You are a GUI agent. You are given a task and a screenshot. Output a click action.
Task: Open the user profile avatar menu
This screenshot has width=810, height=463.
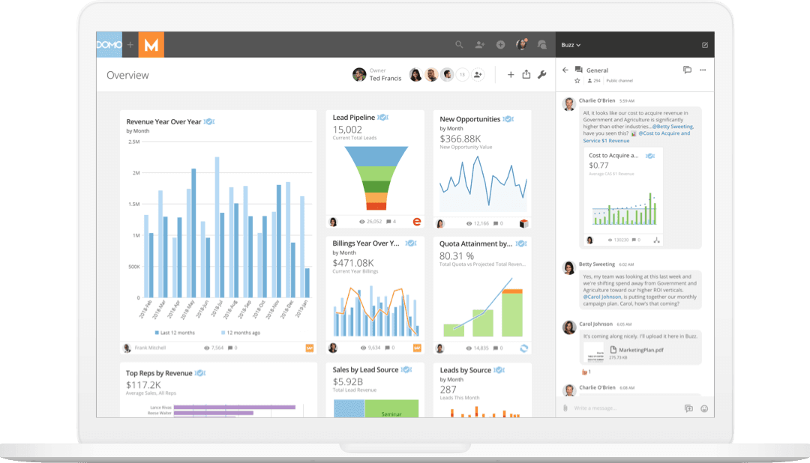(x=521, y=45)
